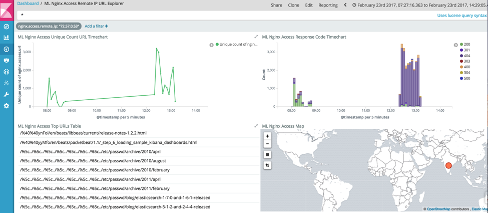Click the clock icon beside the time range
The height and width of the screenshot is (213, 488).
pos(354,5)
